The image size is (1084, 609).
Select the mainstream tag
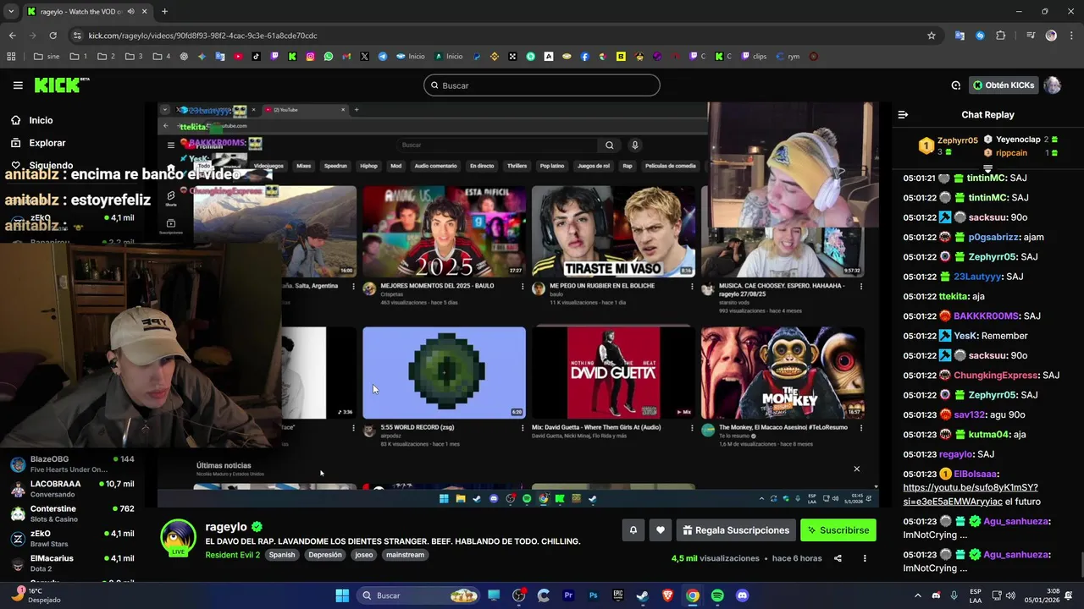pyautogui.click(x=405, y=555)
